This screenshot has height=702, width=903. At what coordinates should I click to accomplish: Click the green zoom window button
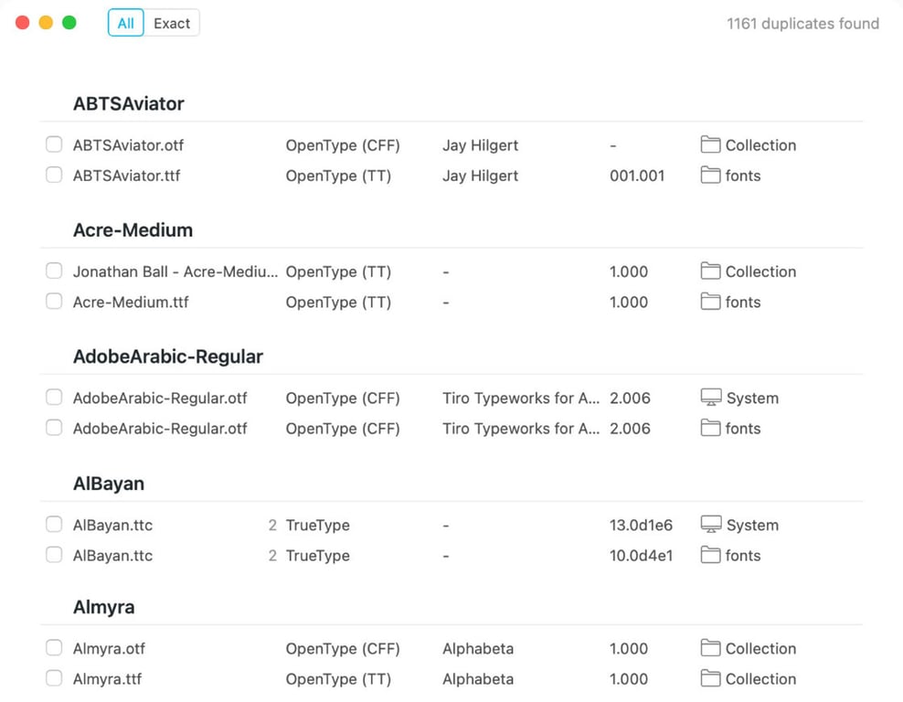click(69, 23)
